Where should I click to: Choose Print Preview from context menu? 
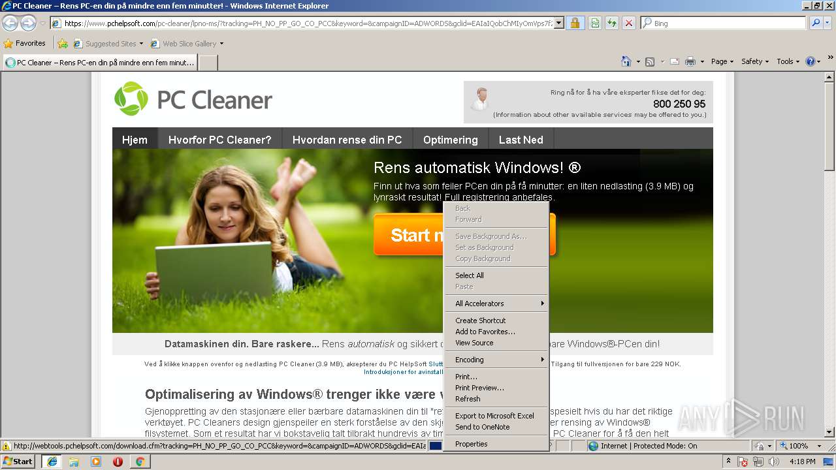(496, 388)
